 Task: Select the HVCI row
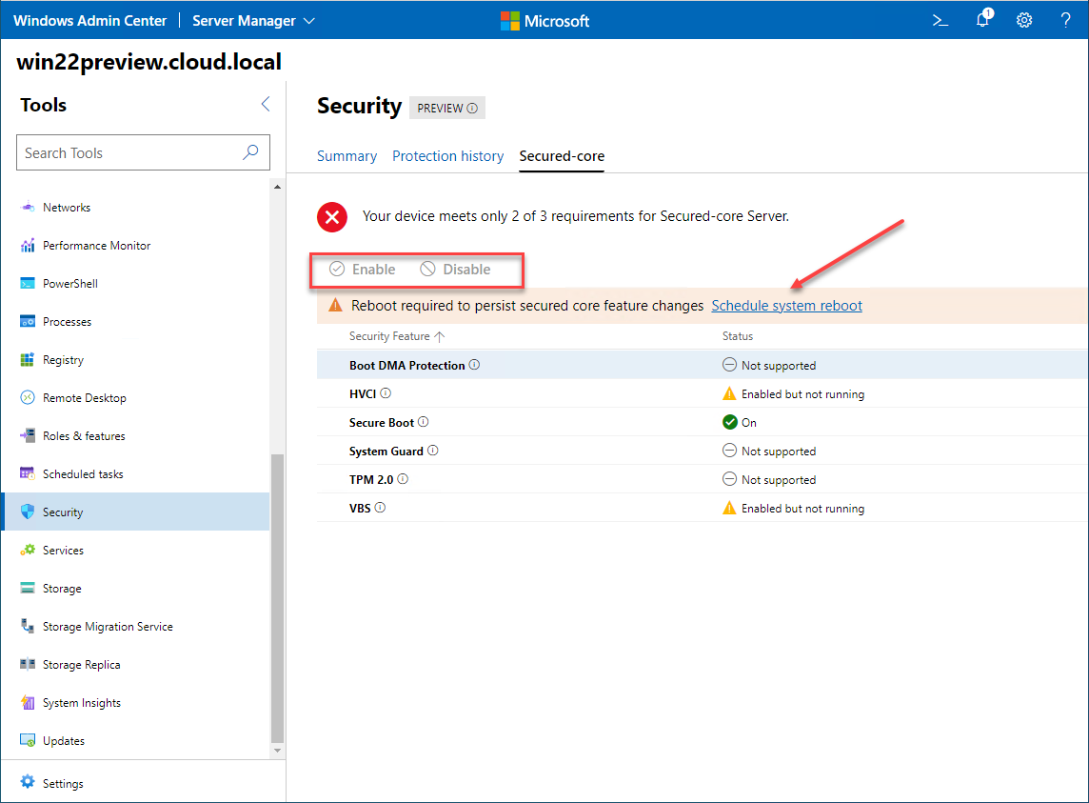coord(703,393)
